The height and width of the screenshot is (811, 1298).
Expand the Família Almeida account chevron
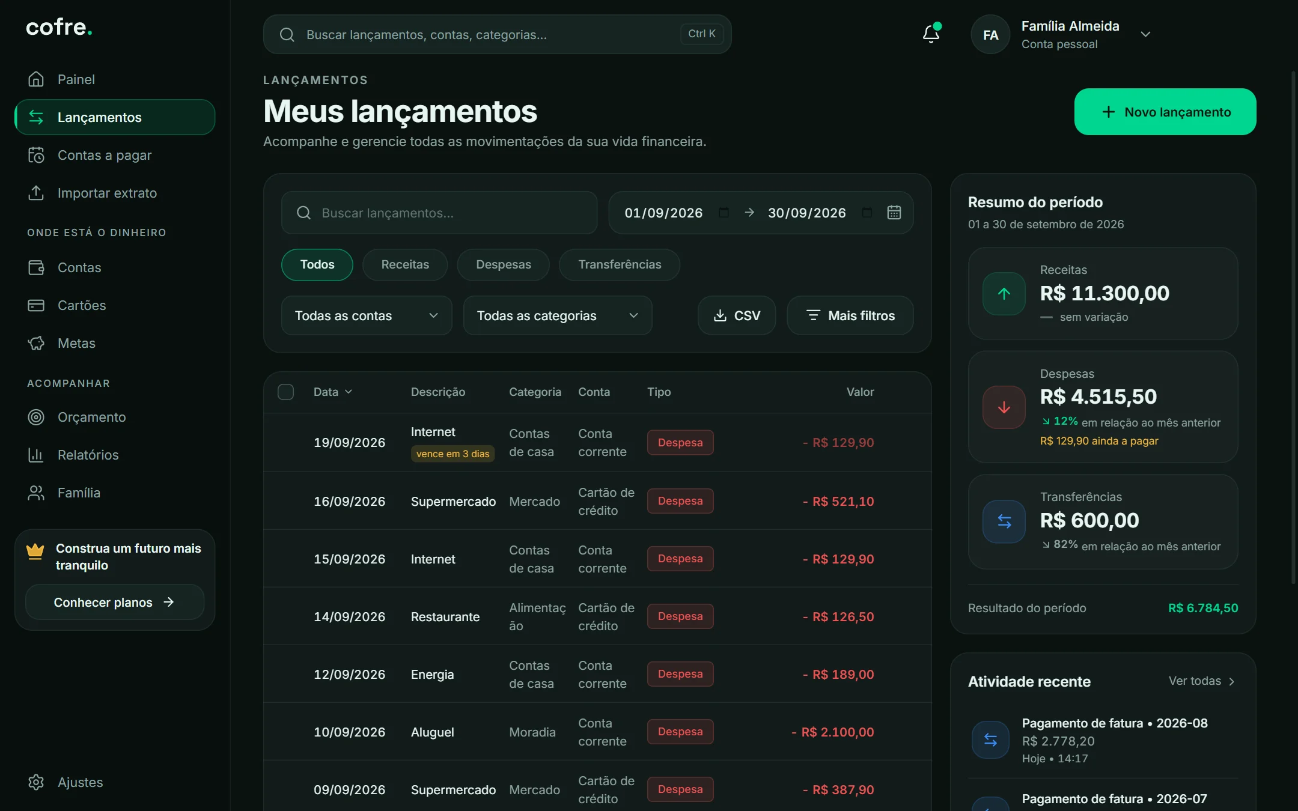tap(1145, 34)
